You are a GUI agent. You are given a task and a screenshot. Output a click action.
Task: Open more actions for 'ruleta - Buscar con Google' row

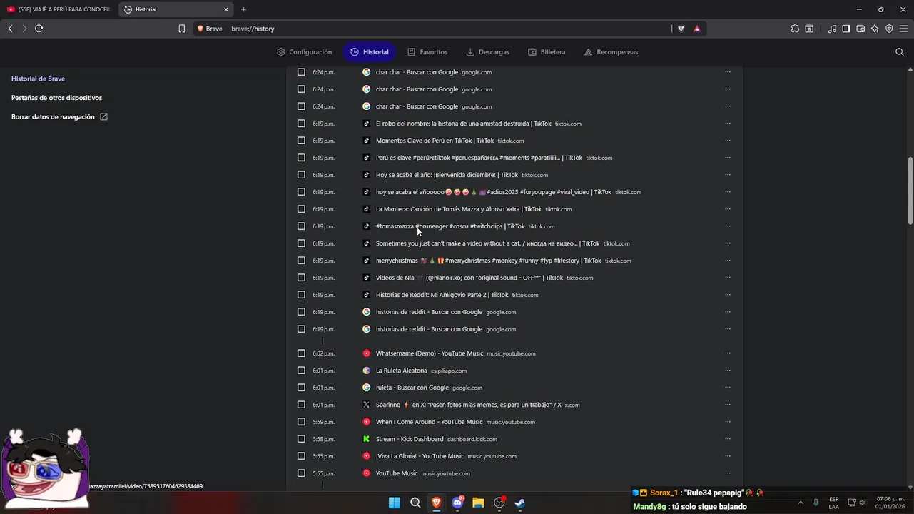[x=728, y=388]
